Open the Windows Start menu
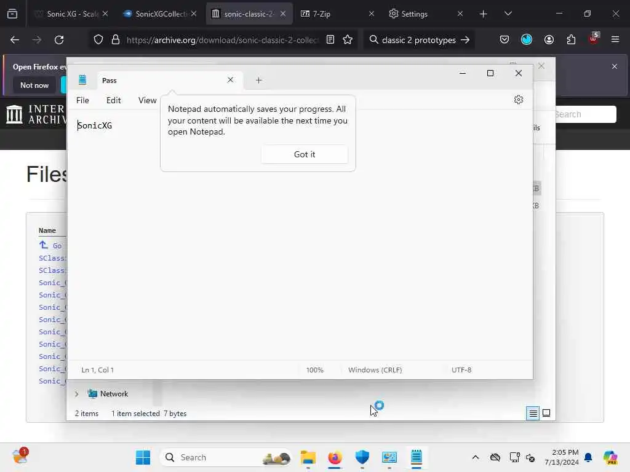The image size is (630, 472). 143,457
